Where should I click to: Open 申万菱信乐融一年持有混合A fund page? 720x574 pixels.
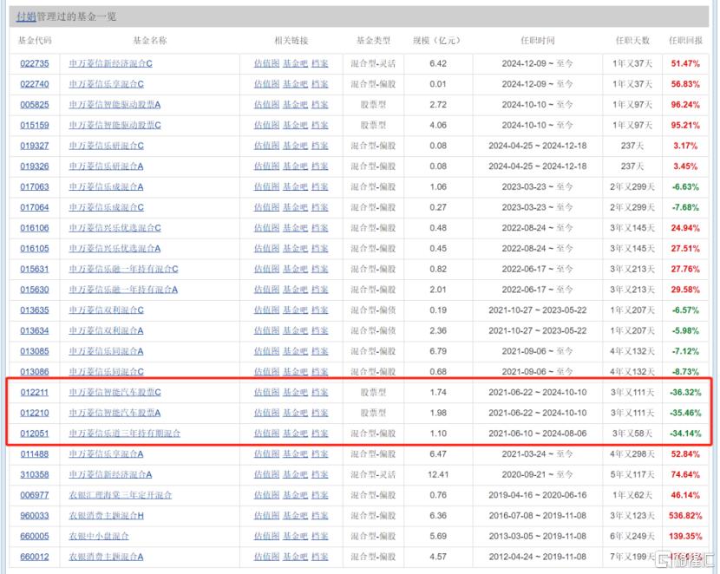(123, 290)
